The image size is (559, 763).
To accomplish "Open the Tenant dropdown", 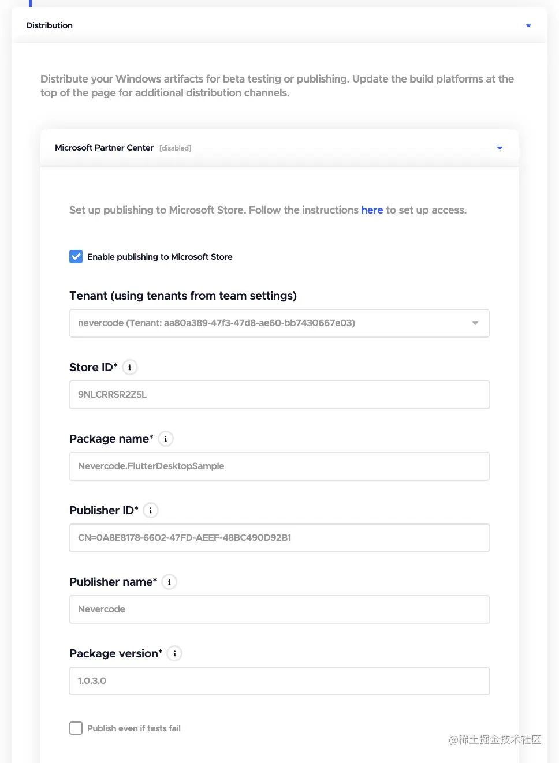I will click(279, 323).
